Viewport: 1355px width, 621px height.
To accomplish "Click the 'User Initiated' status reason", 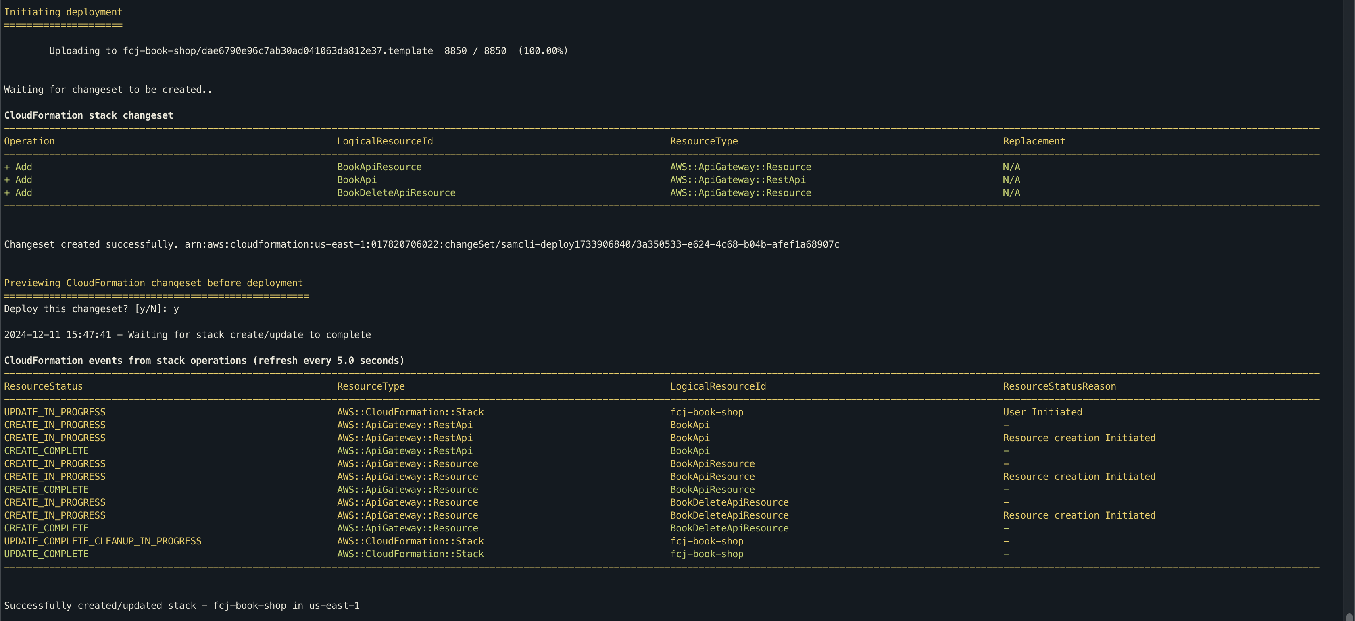I will click(x=1042, y=412).
